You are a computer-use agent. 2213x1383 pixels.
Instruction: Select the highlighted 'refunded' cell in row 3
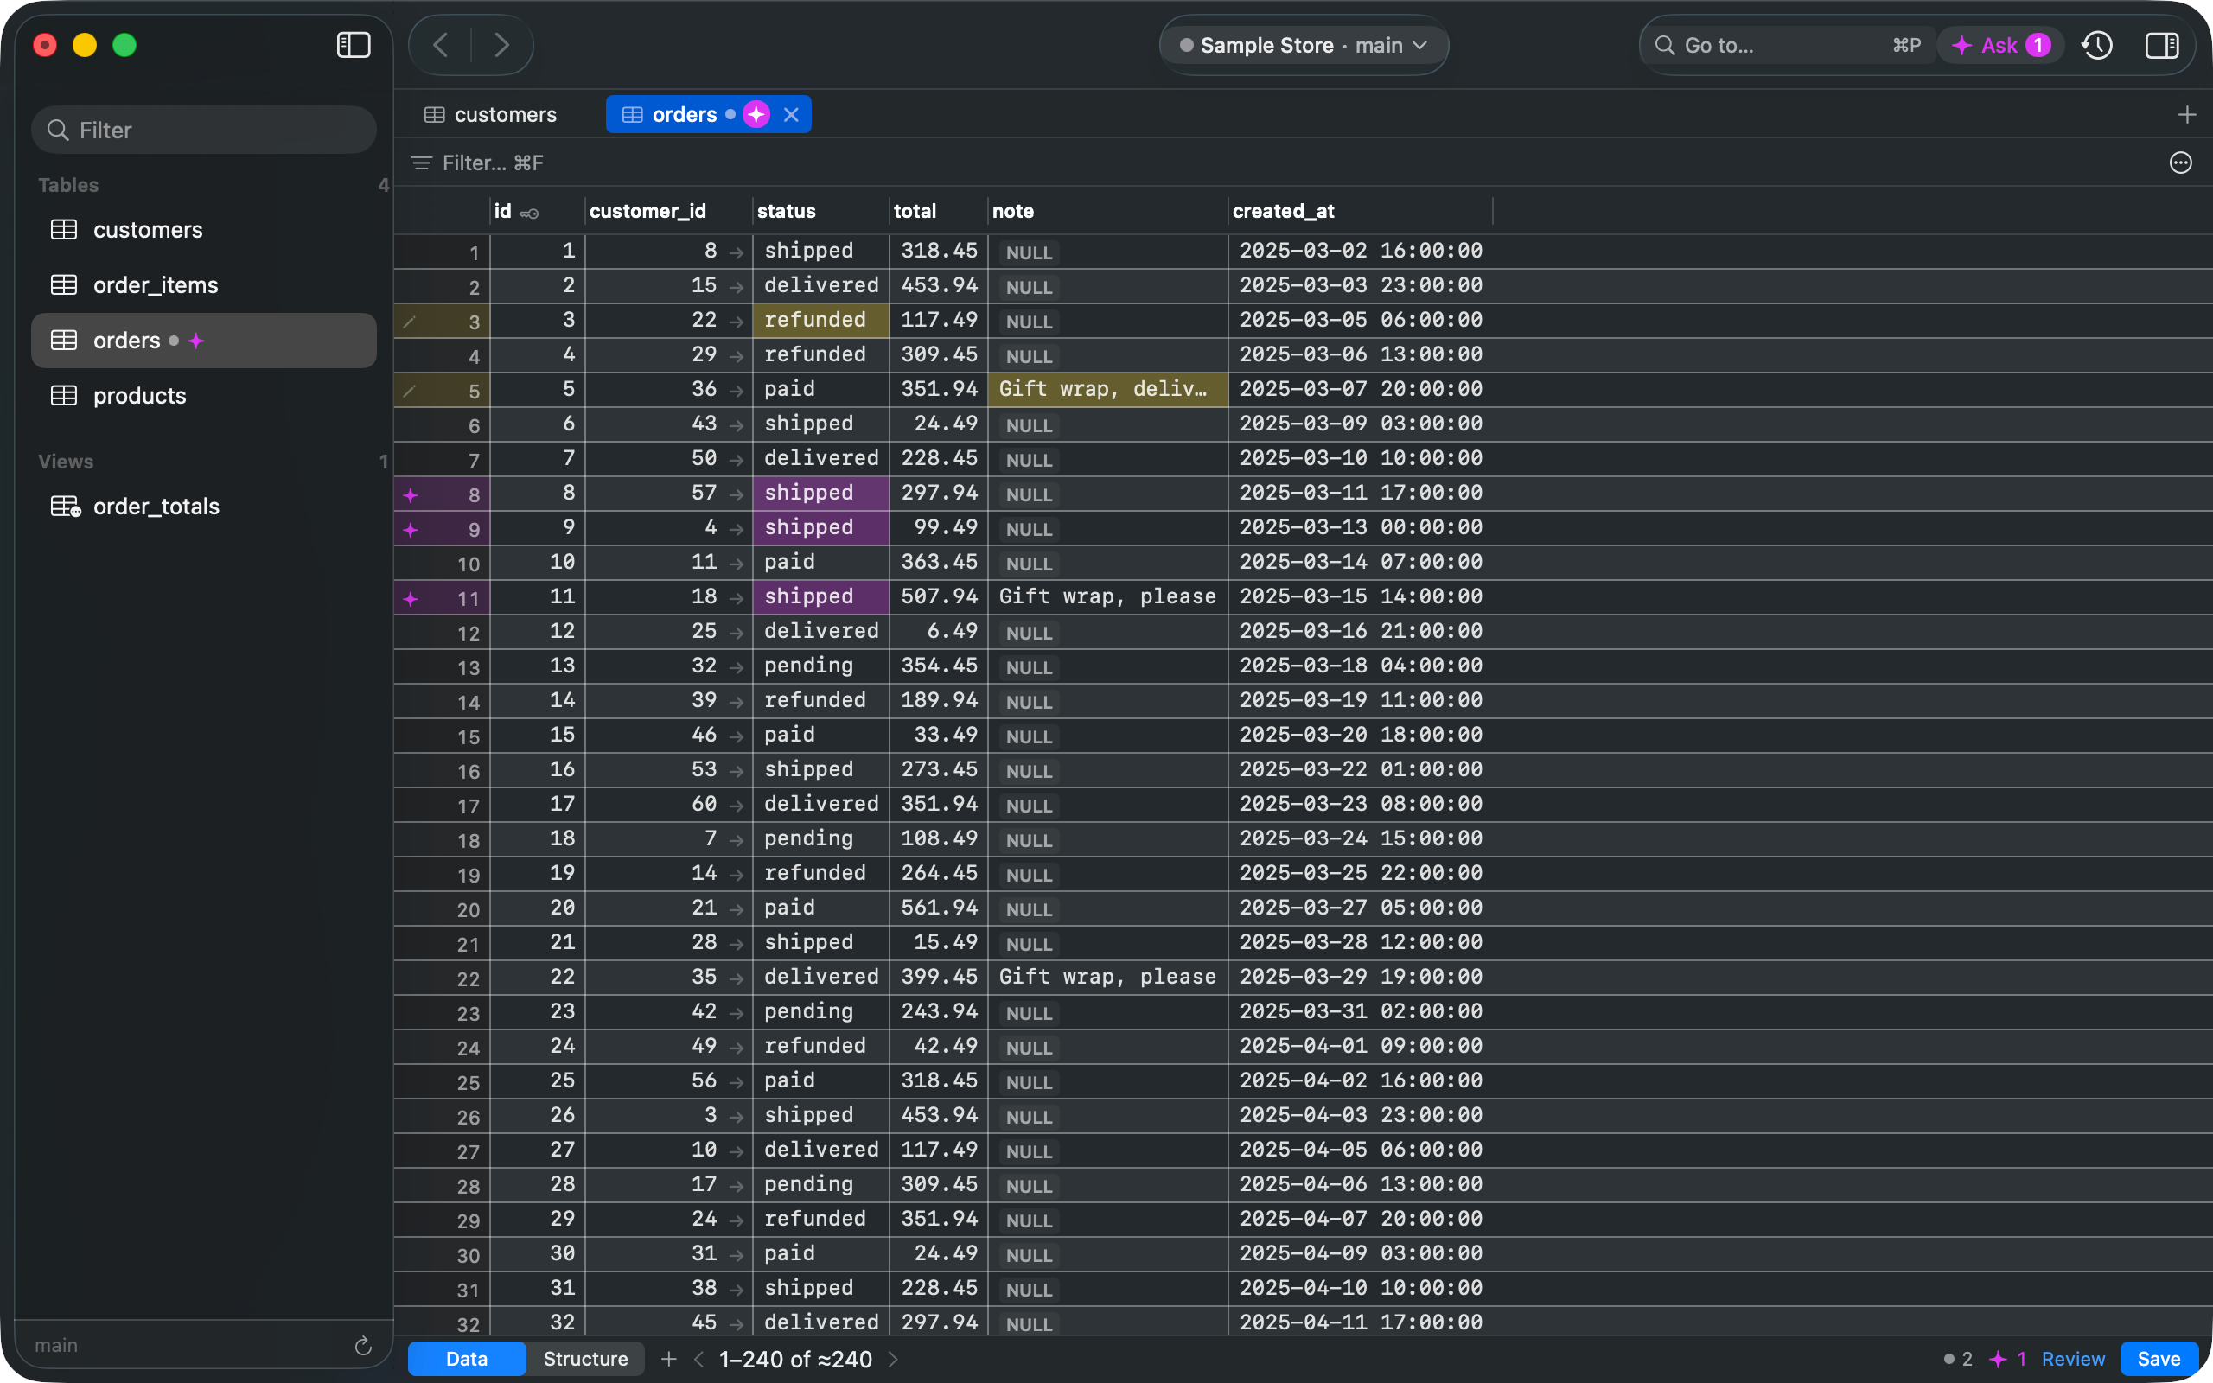[821, 320]
